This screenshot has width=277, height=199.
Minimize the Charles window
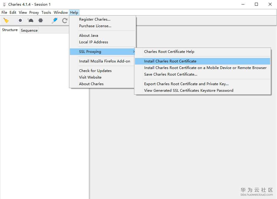click(x=243, y=4)
